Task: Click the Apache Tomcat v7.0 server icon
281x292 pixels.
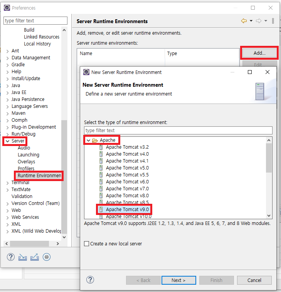Action: coord(101,189)
